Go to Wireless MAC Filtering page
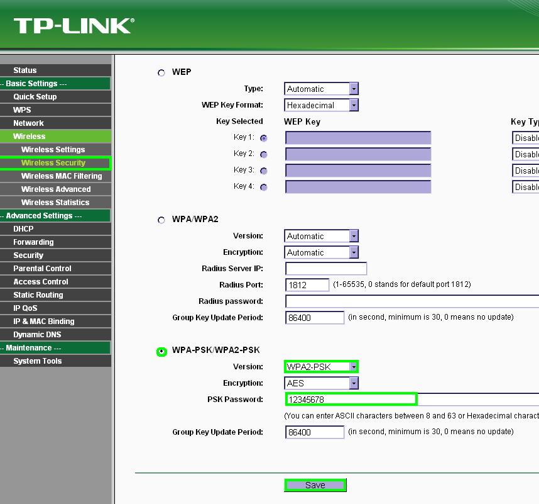The height and width of the screenshot is (504, 539). tap(61, 176)
